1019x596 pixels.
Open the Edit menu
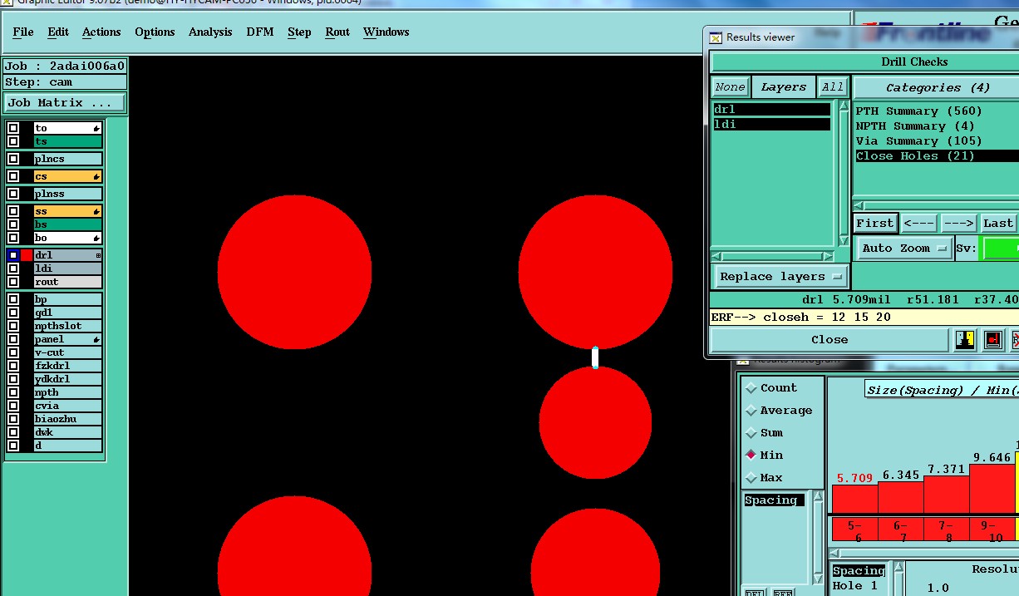pyautogui.click(x=58, y=32)
